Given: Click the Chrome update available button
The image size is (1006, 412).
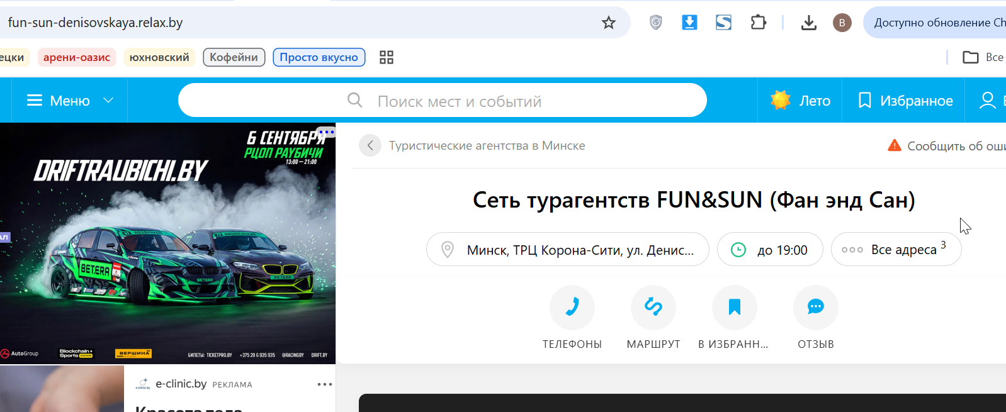Looking at the screenshot, I should click(x=935, y=23).
